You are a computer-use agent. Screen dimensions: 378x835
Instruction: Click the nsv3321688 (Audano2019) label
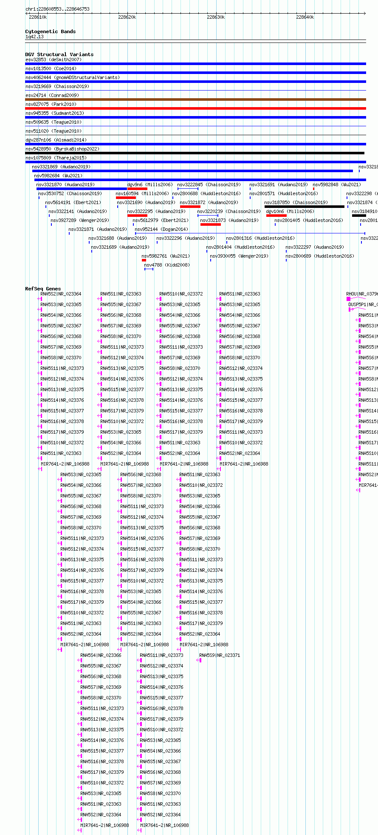tap(118, 238)
